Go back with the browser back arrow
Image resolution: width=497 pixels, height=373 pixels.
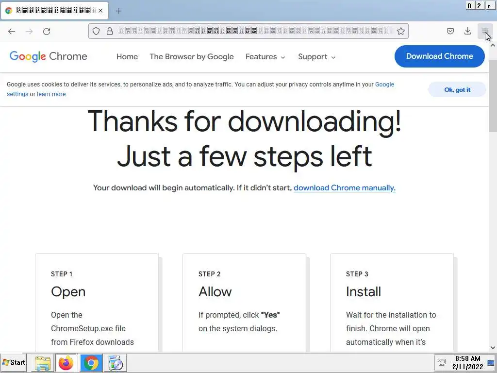12,31
